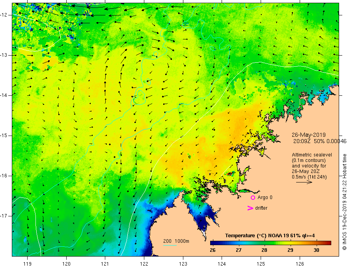Click the colorbar tick label '29'
This screenshot has width=347, height=268.
(290, 250)
